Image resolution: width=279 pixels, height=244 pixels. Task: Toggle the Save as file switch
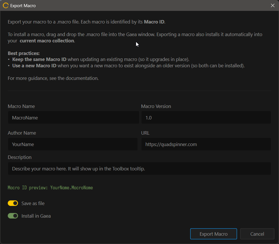pos(13,203)
